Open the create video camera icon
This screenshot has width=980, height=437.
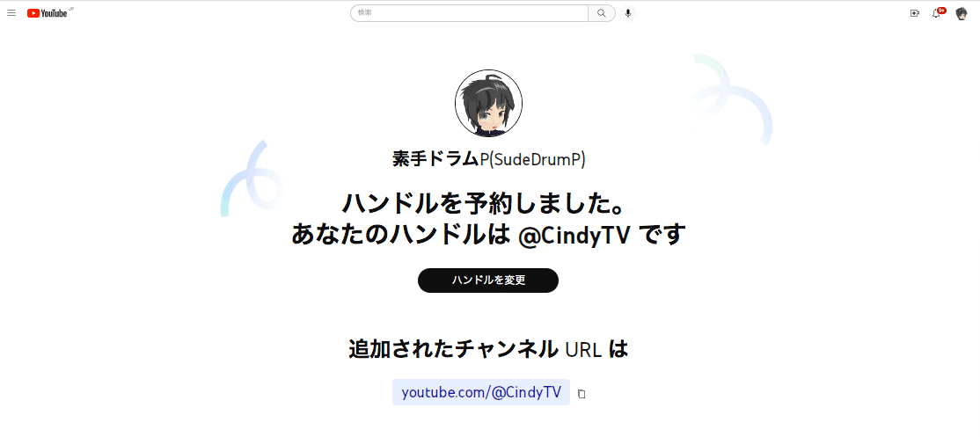(x=914, y=13)
